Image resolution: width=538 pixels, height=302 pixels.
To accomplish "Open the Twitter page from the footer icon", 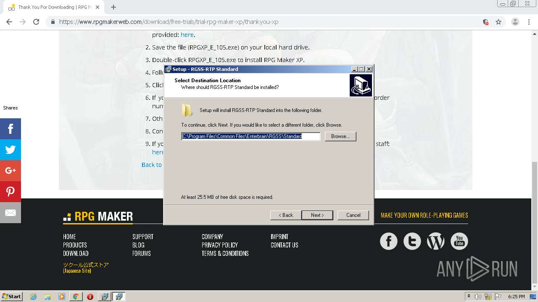I will [x=412, y=241].
